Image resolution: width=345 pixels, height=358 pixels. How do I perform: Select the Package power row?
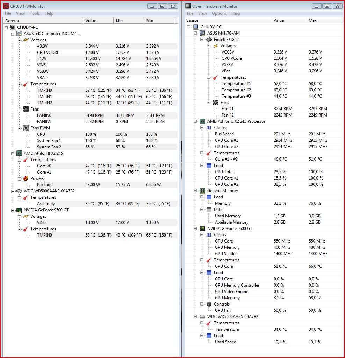pos(107,185)
